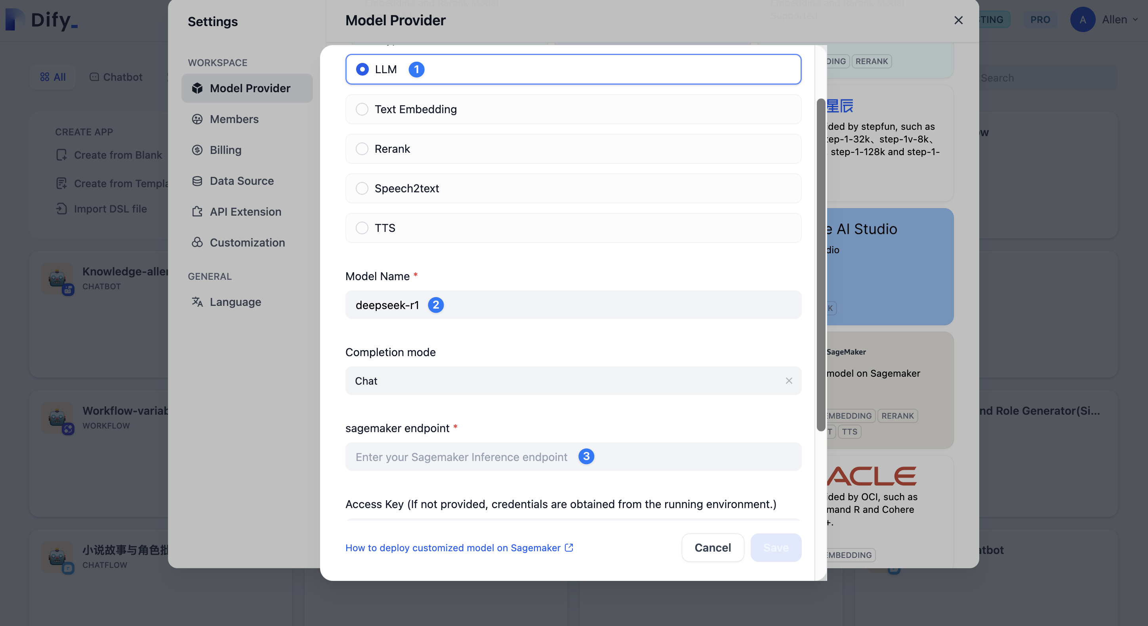
Task: Open Customization settings
Action: pyautogui.click(x=247, y=243)
